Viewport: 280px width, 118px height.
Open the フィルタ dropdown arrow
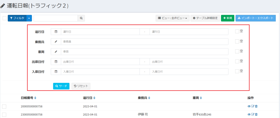point(29,18)
